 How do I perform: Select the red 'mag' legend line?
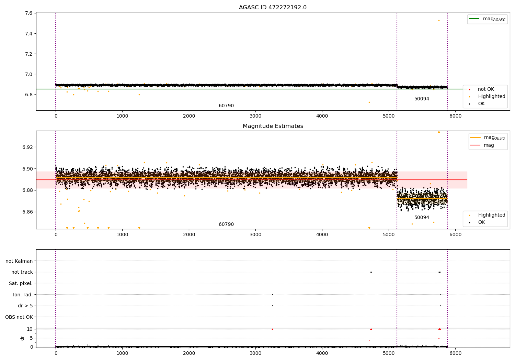(x=476, y=145)
